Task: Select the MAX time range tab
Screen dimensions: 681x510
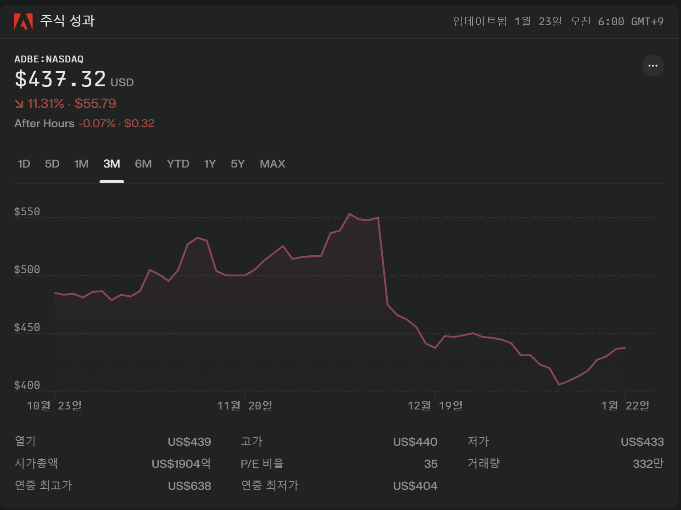Action: (273, 164)
